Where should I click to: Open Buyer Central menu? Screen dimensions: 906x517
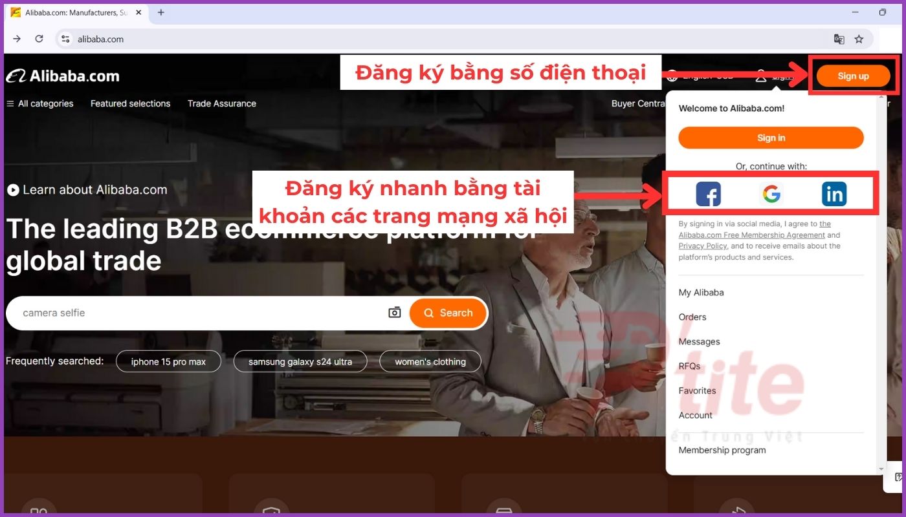click(638, 103)
